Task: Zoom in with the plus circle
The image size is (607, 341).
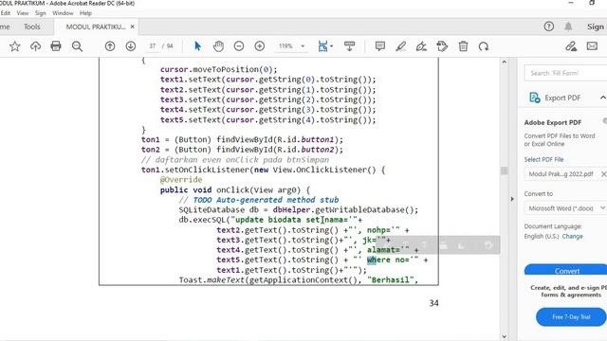Action: coord(259,46)
